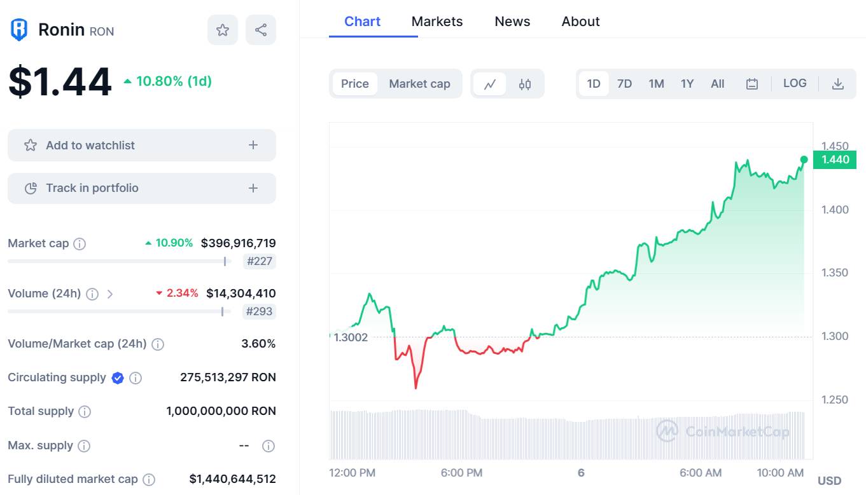Select the 1Y time range

pos(687,84)
